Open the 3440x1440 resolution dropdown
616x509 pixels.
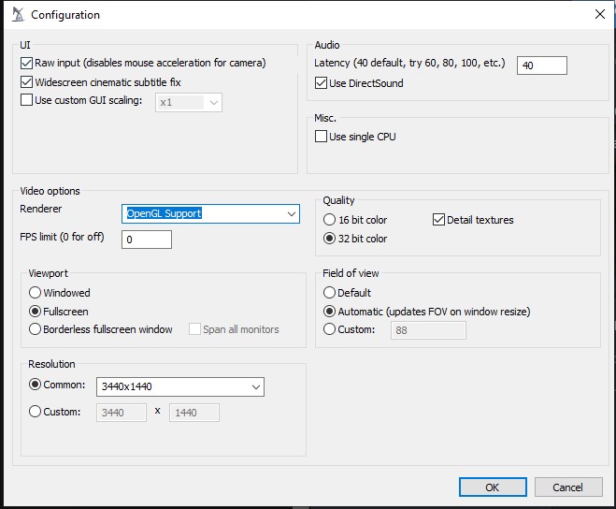tap(180, 387)
